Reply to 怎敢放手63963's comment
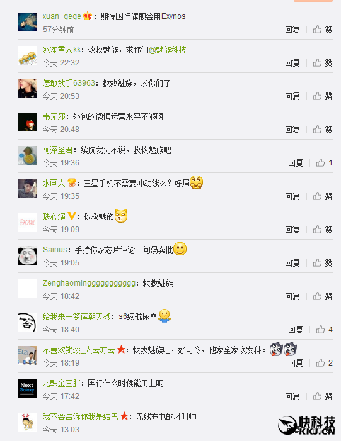341x441 pixels. (x=292, y=96)
